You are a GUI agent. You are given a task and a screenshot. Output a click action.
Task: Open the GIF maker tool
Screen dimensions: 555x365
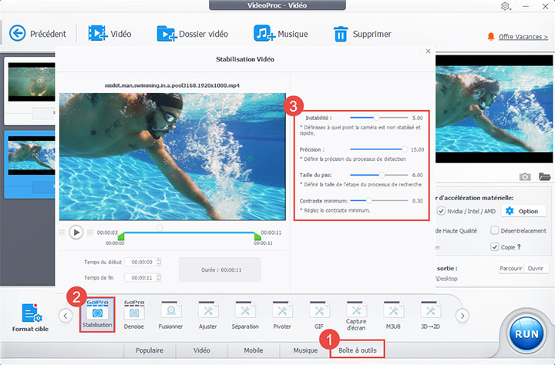pos(319,314)
